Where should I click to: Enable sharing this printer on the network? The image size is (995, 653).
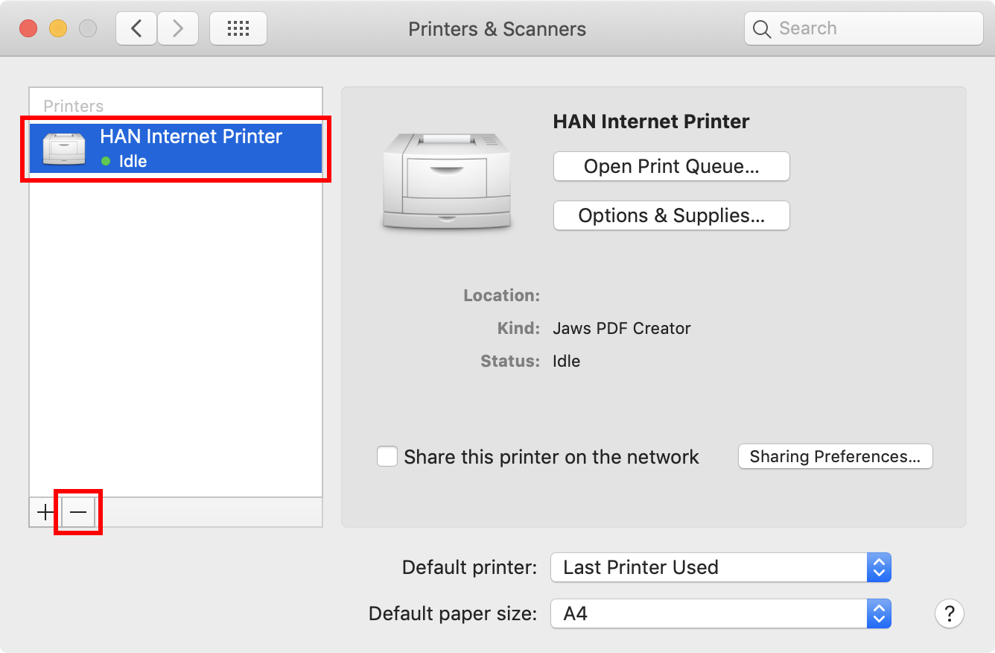pos(387,456)
